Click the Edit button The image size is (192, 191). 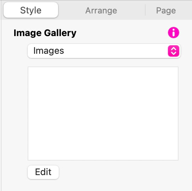tap(43, 172)
